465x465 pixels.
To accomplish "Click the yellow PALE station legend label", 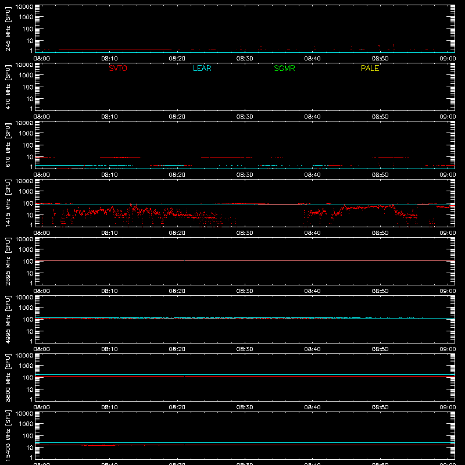I will (x=370, y=68).
